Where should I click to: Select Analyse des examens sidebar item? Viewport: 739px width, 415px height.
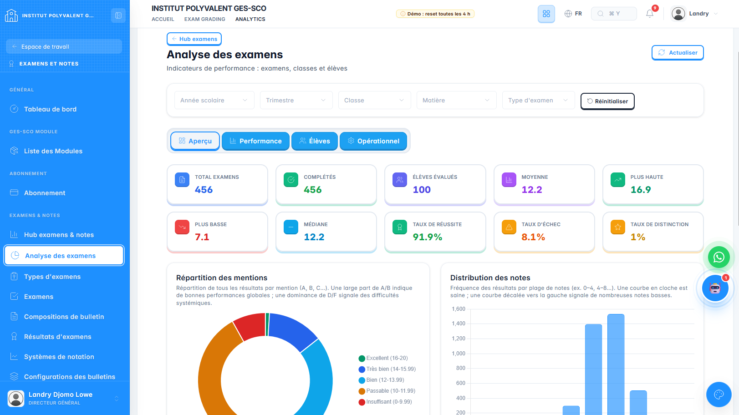coord(64,255)
